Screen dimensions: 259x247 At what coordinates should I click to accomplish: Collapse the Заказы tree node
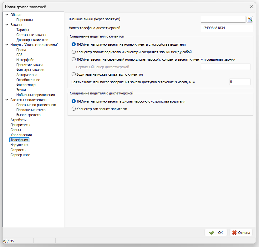7,25
